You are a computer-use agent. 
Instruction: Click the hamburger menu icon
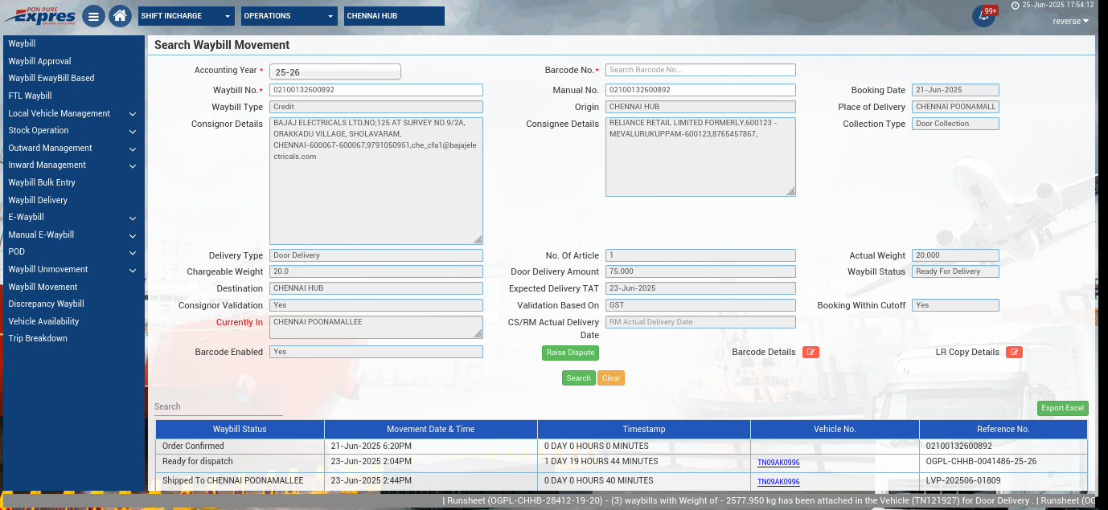click(x=93, y=16)
